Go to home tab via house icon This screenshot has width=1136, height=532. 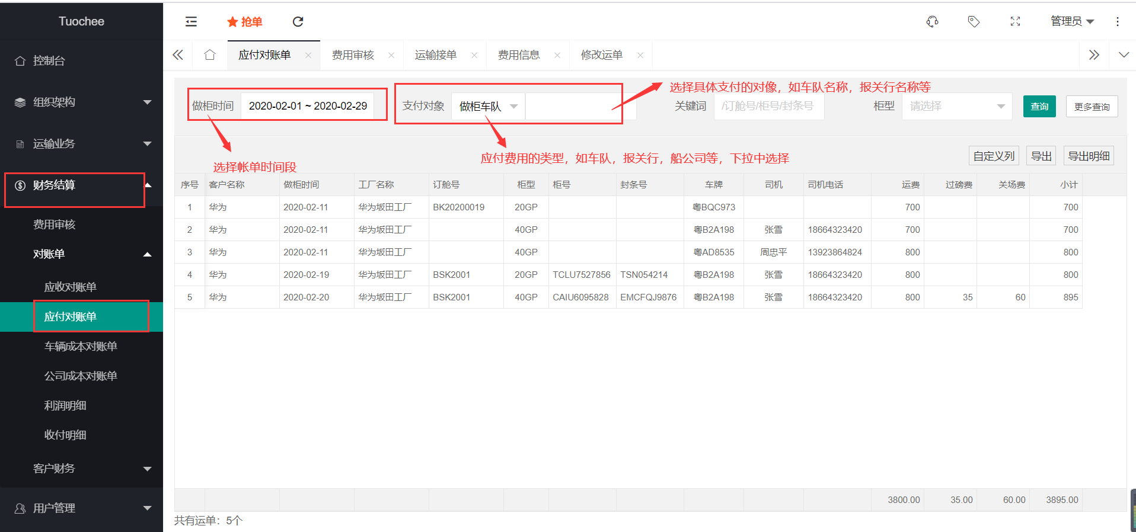point(209,55)
